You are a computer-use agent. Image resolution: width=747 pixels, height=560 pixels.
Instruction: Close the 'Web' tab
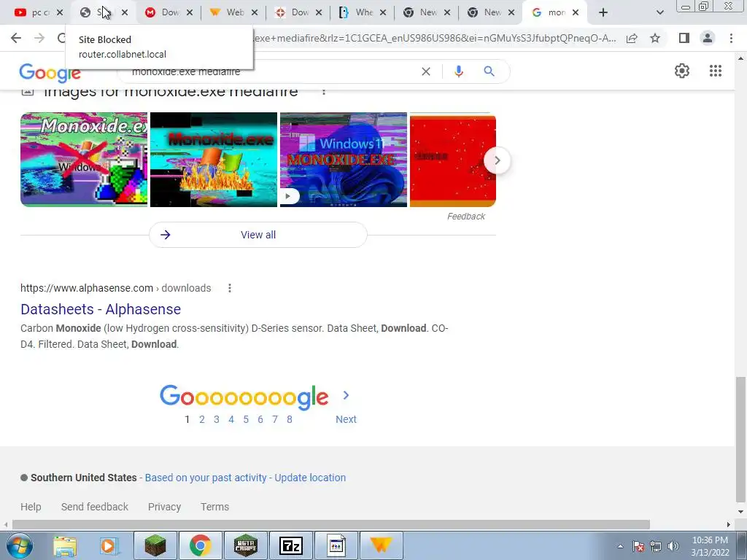255,12
